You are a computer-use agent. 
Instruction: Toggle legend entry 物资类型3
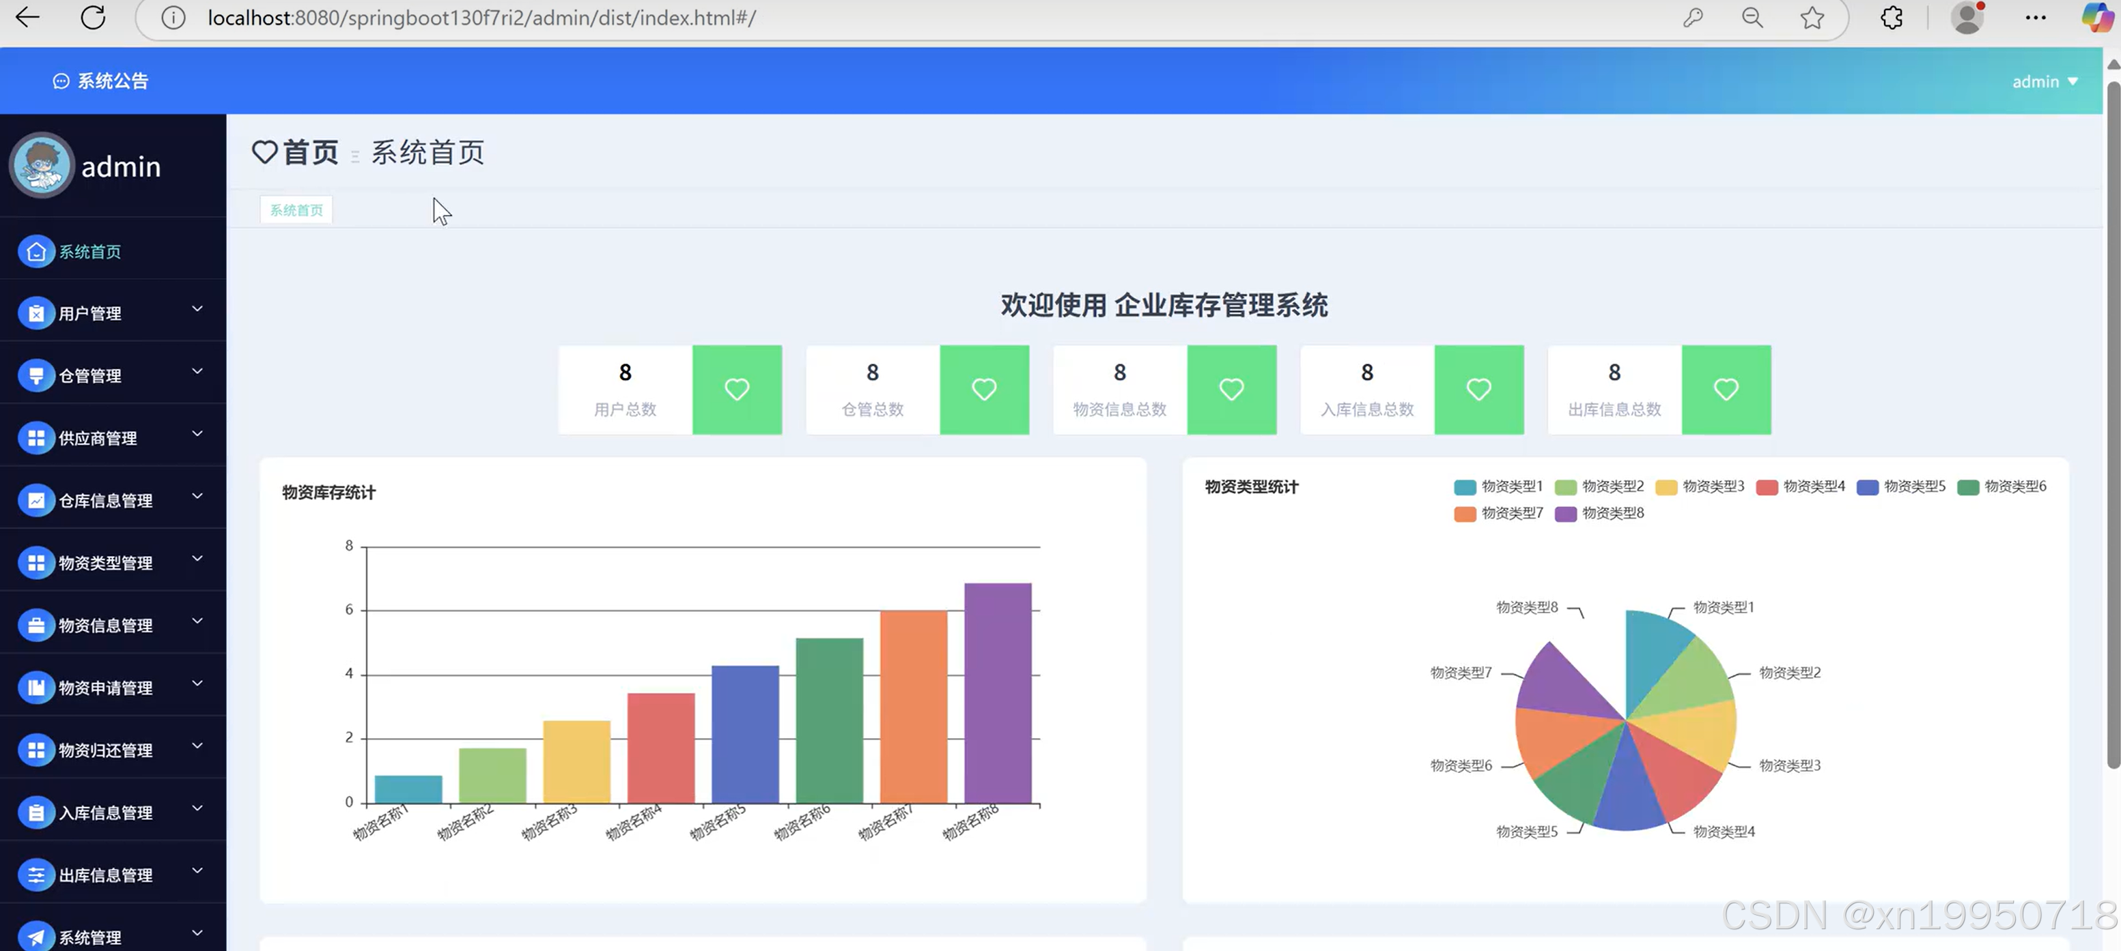point(1700,486)
